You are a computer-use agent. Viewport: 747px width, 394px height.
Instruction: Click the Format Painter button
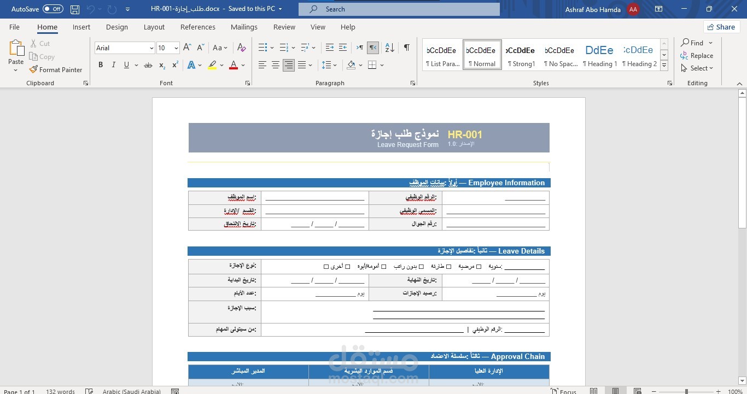tap(55, 69)
